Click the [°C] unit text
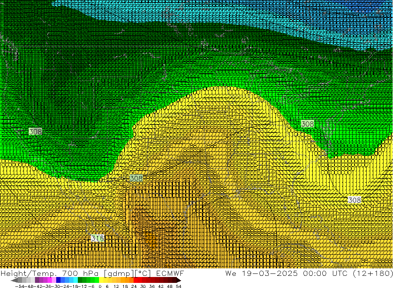Screen dimensions: 393x288 tap(143, 273)
